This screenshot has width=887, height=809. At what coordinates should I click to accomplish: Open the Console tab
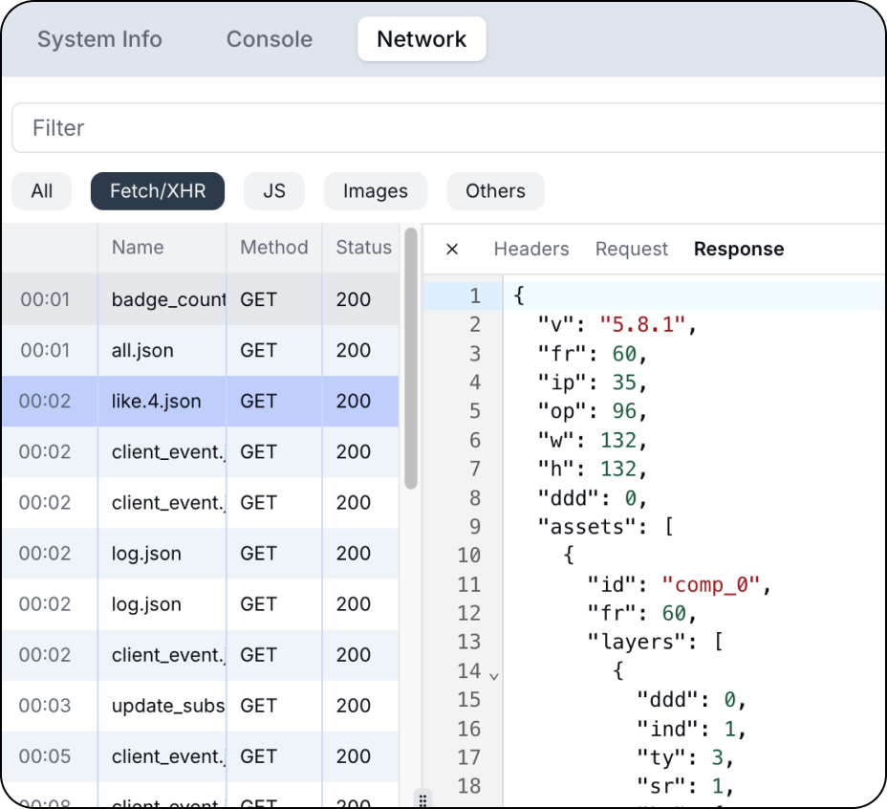270,39
